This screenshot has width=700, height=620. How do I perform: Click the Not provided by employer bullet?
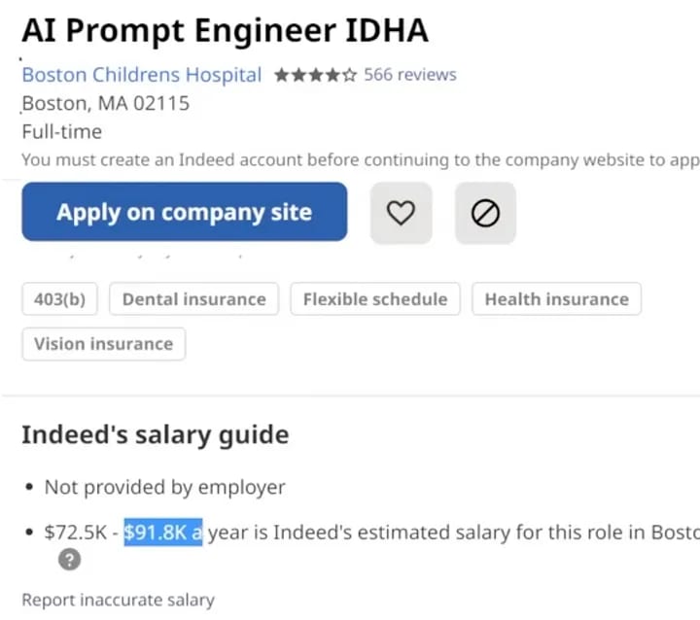[164, 487]
